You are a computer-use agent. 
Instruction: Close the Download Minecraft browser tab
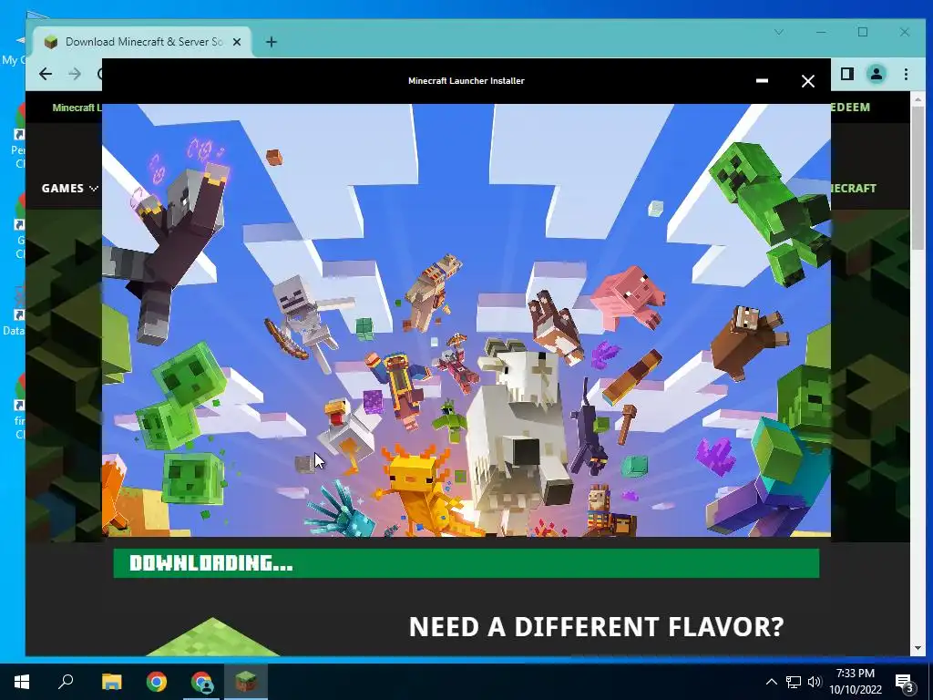(237, 42)
